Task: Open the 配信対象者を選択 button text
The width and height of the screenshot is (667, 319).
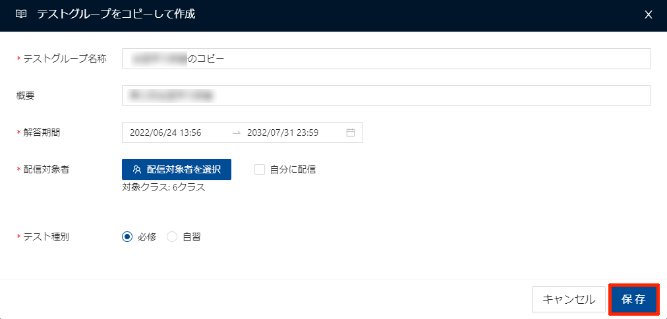Action: tap(184, 169)
